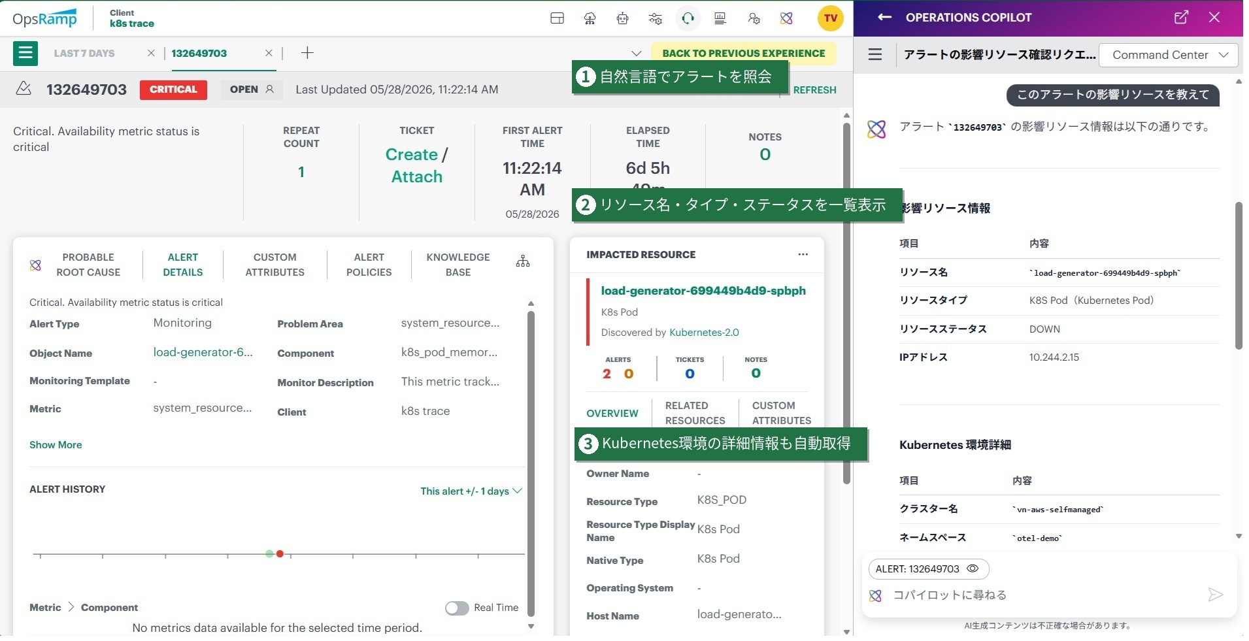1249x641 pixels.
Task: Click the TV user avatar
Action: pos(831,18)
